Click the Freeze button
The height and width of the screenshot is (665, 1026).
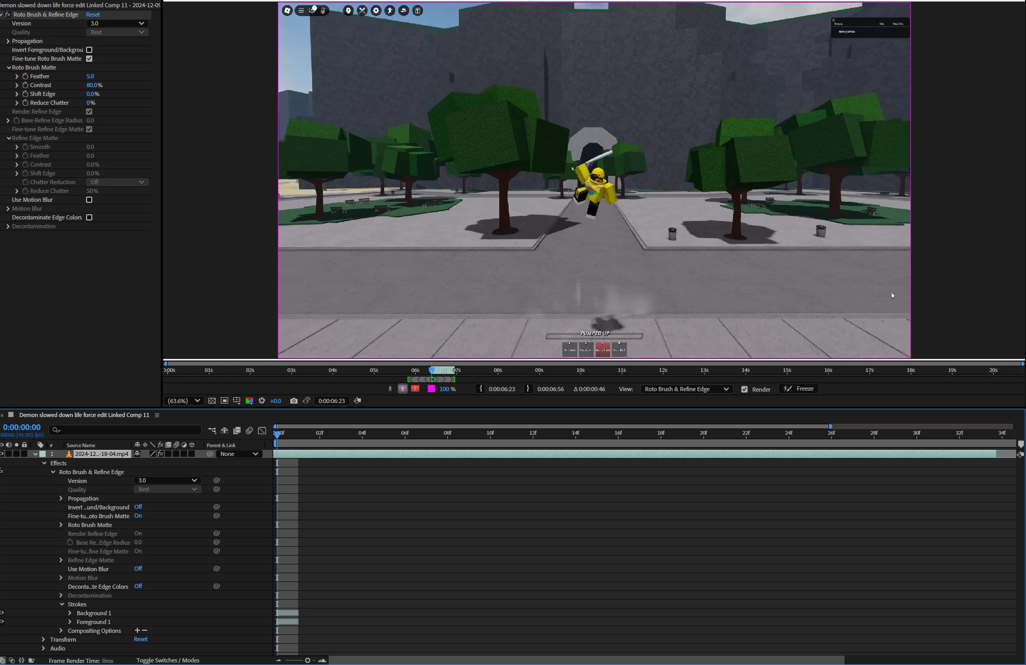click(x=799, y=389)
